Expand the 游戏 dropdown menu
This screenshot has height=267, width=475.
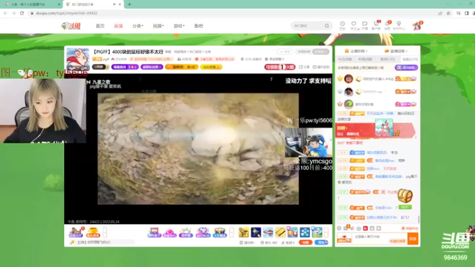coord(179,26)
